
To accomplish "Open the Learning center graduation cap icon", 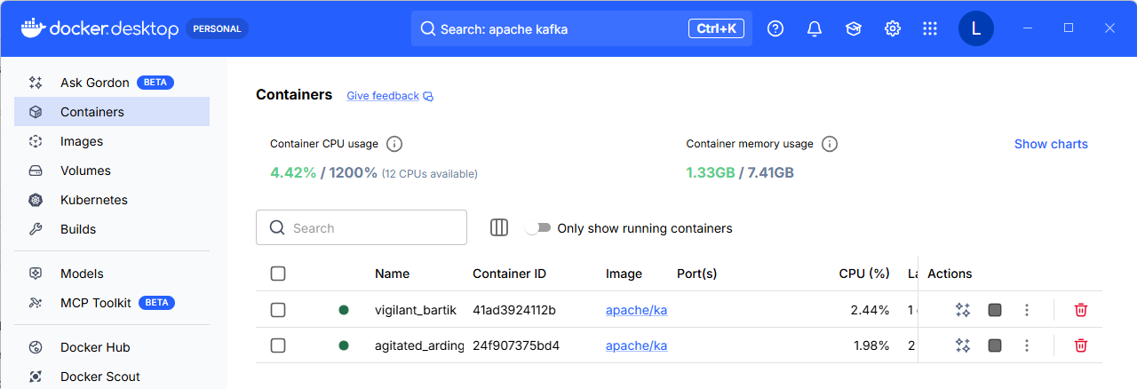I will click(854, 28).
